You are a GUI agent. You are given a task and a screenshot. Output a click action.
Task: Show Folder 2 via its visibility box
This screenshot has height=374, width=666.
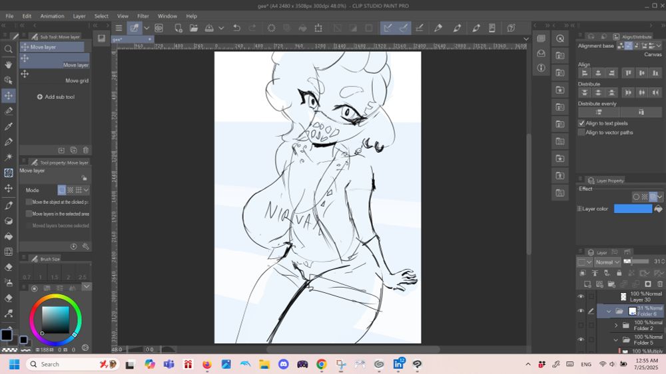click(581, 326)
